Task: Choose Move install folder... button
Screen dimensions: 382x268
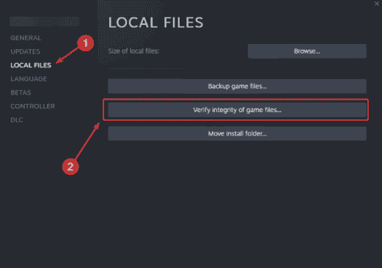Action: coord(237,133)
